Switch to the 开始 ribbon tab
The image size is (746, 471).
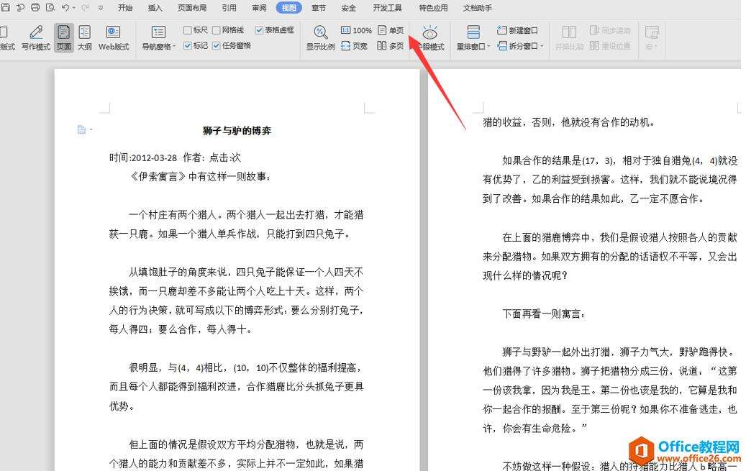click(124, 8)
